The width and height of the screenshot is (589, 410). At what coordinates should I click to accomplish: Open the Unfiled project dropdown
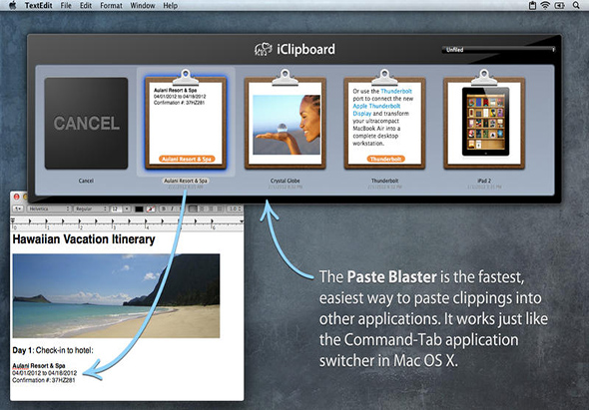(x=499, y=49)
